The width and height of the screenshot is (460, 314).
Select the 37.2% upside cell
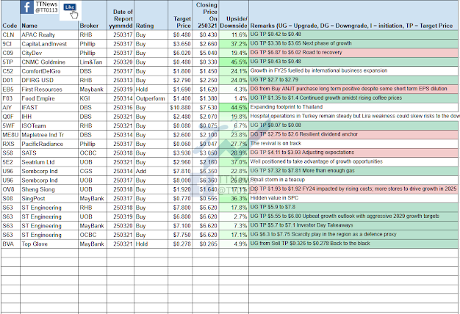(x=234, y=44)
